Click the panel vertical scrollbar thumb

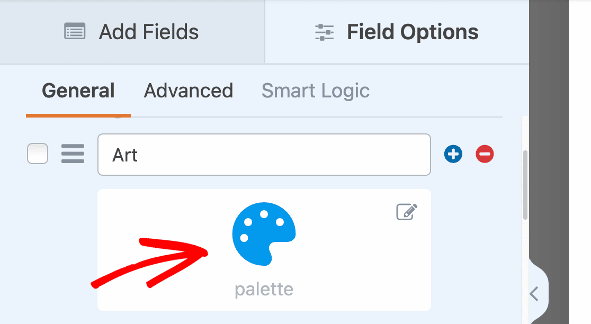[x=525, y=185]
